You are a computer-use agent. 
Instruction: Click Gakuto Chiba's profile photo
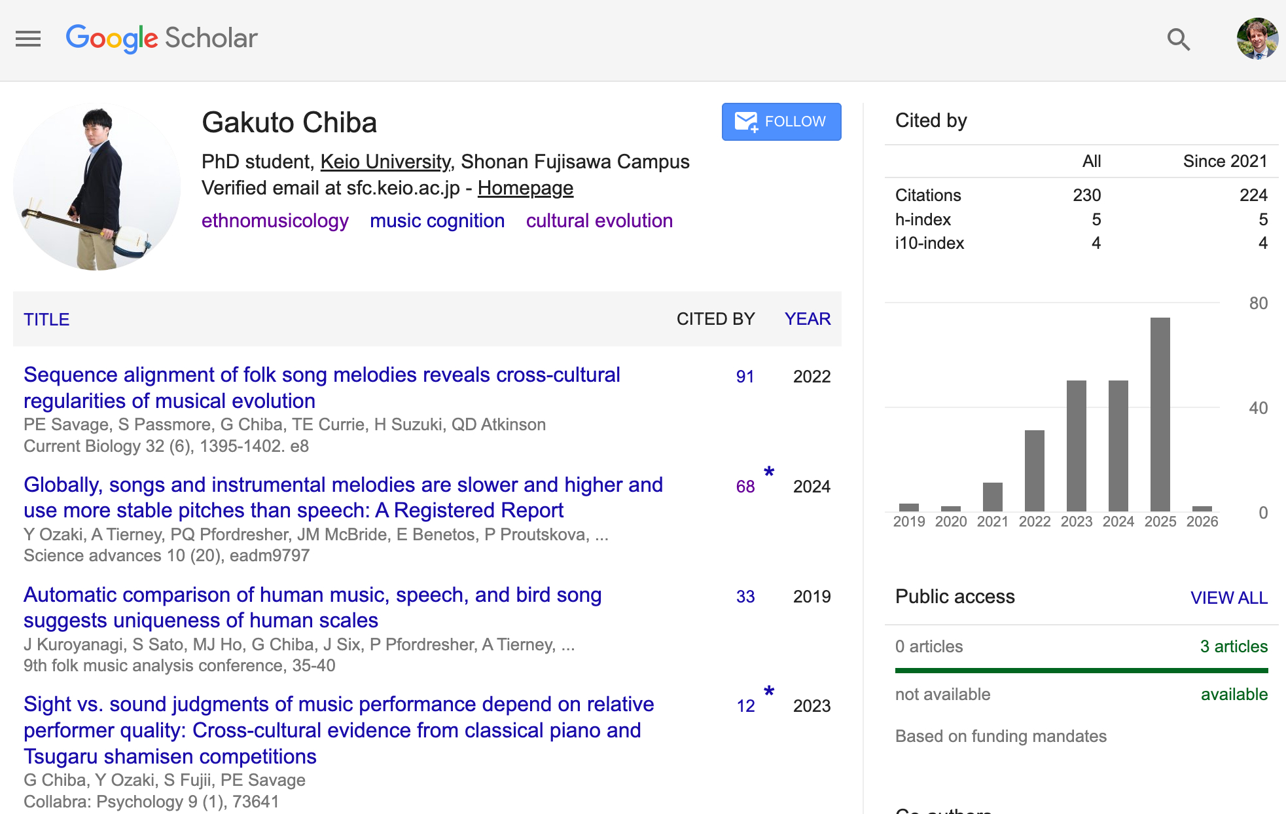[x=97, y=187]
